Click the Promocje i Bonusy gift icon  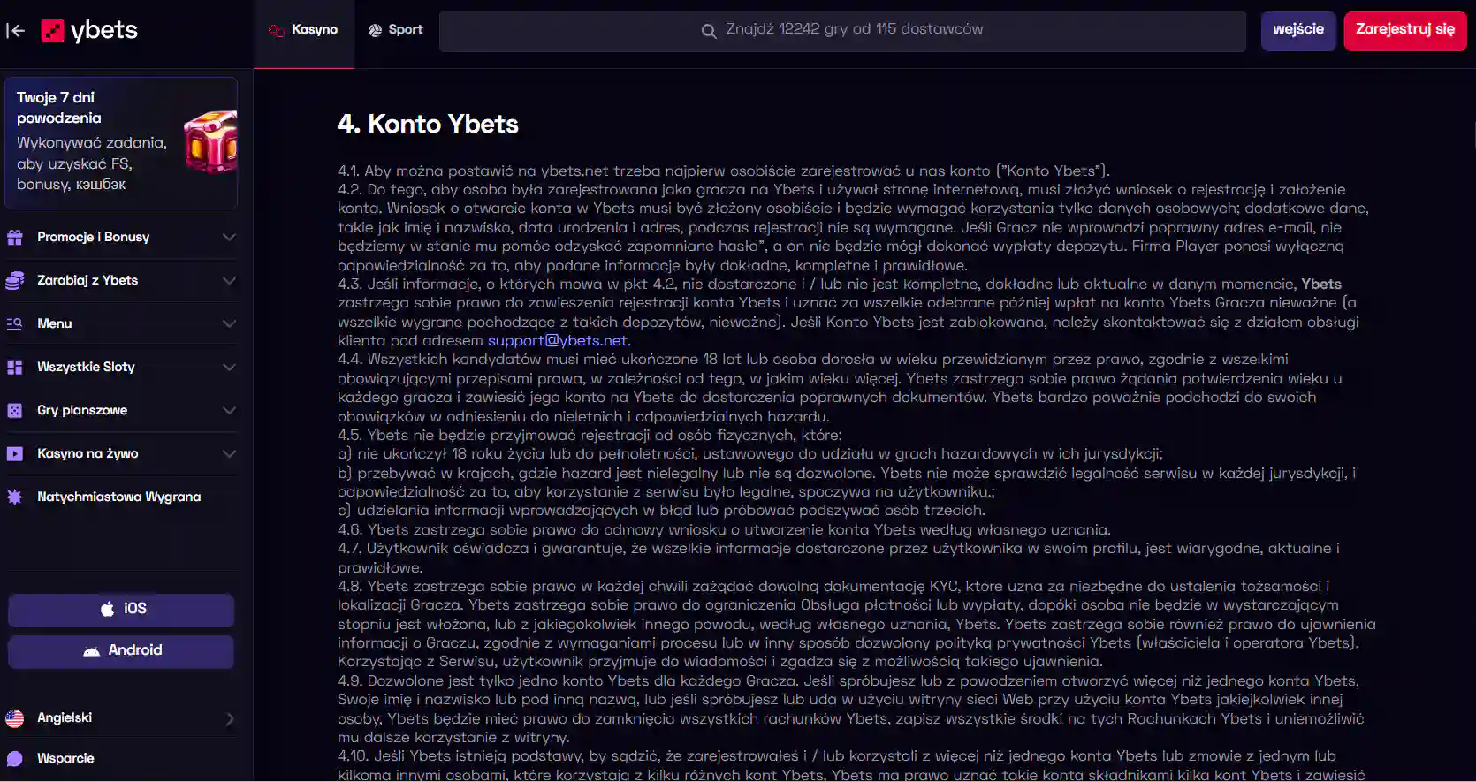[x=14, y=237]
